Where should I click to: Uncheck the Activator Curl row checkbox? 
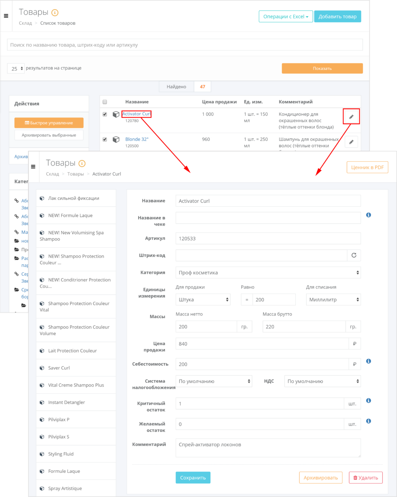[105, 114]
